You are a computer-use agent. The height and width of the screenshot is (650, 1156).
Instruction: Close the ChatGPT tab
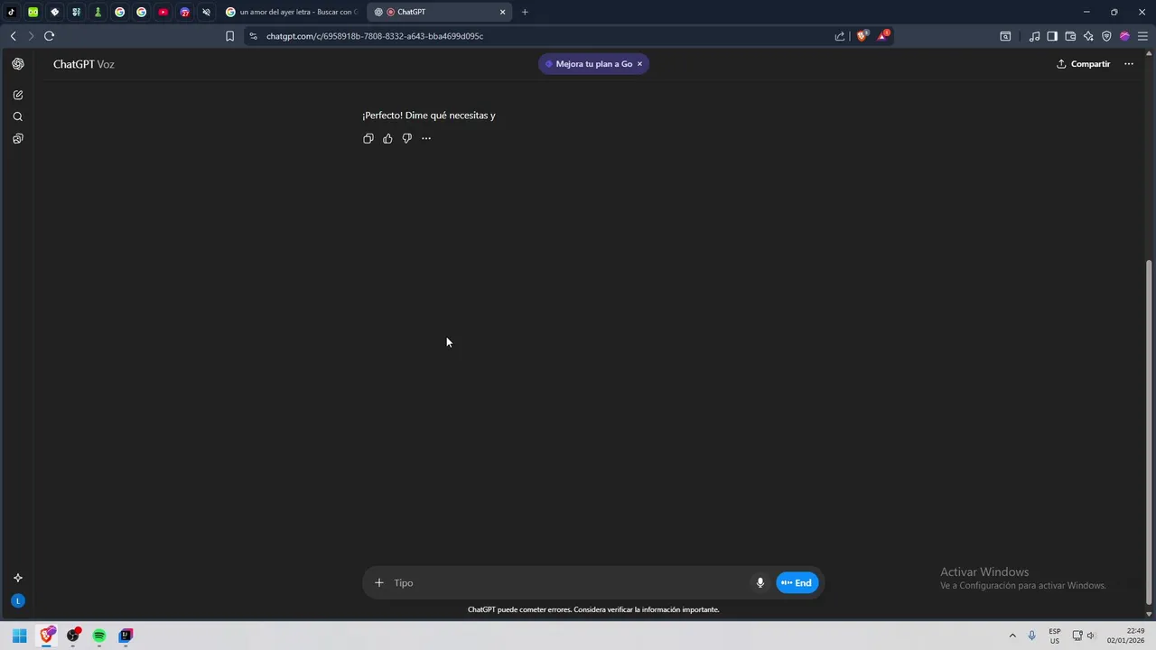(502, 12)
